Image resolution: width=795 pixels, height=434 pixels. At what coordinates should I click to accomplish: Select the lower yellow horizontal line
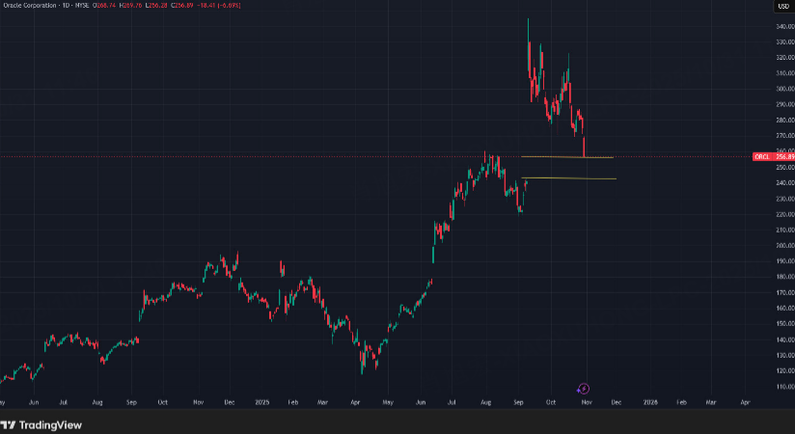[569, 178]
